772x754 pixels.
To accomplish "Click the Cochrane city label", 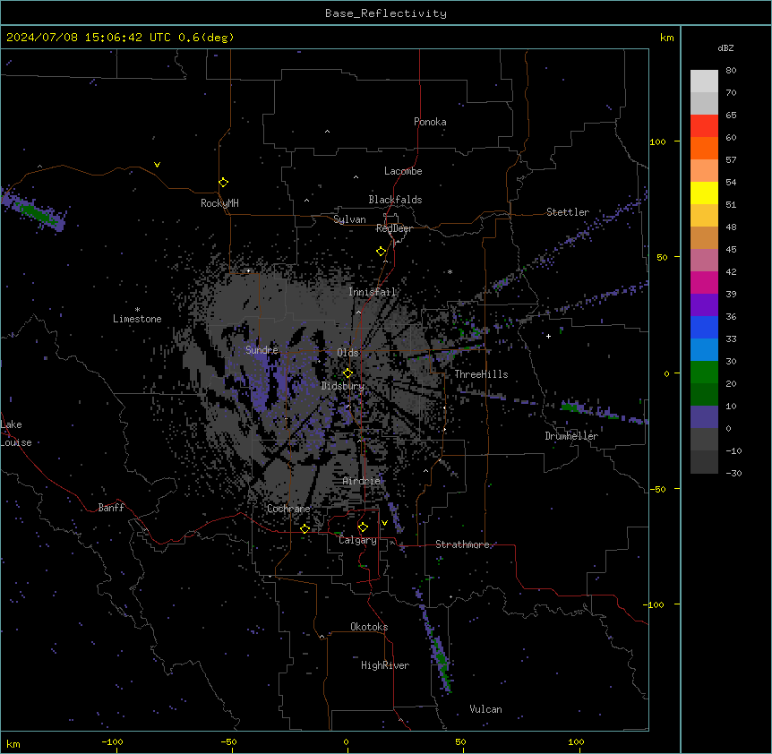I will tap(288, 509).
